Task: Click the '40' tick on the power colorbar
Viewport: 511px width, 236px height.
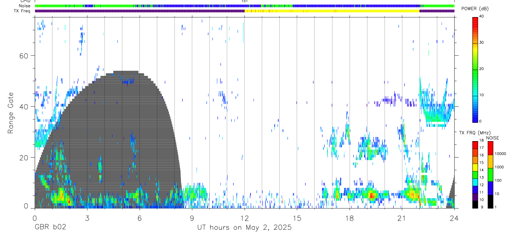Action: point(482,17)
